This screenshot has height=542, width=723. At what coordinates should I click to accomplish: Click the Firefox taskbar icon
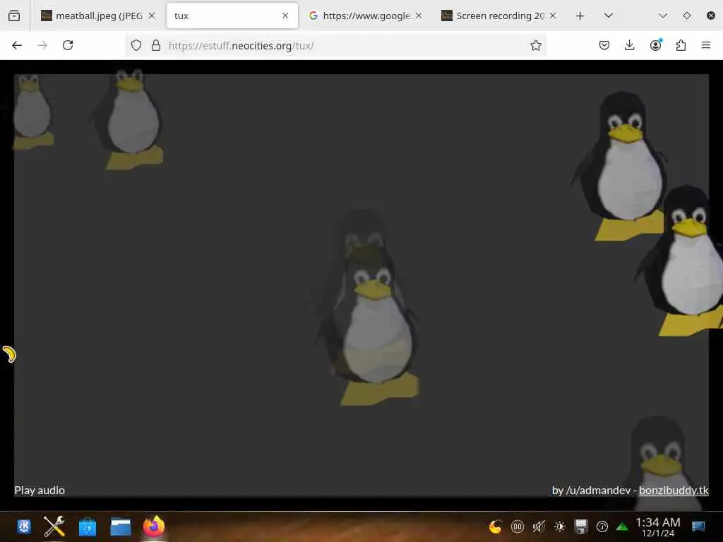click(153, 526)
